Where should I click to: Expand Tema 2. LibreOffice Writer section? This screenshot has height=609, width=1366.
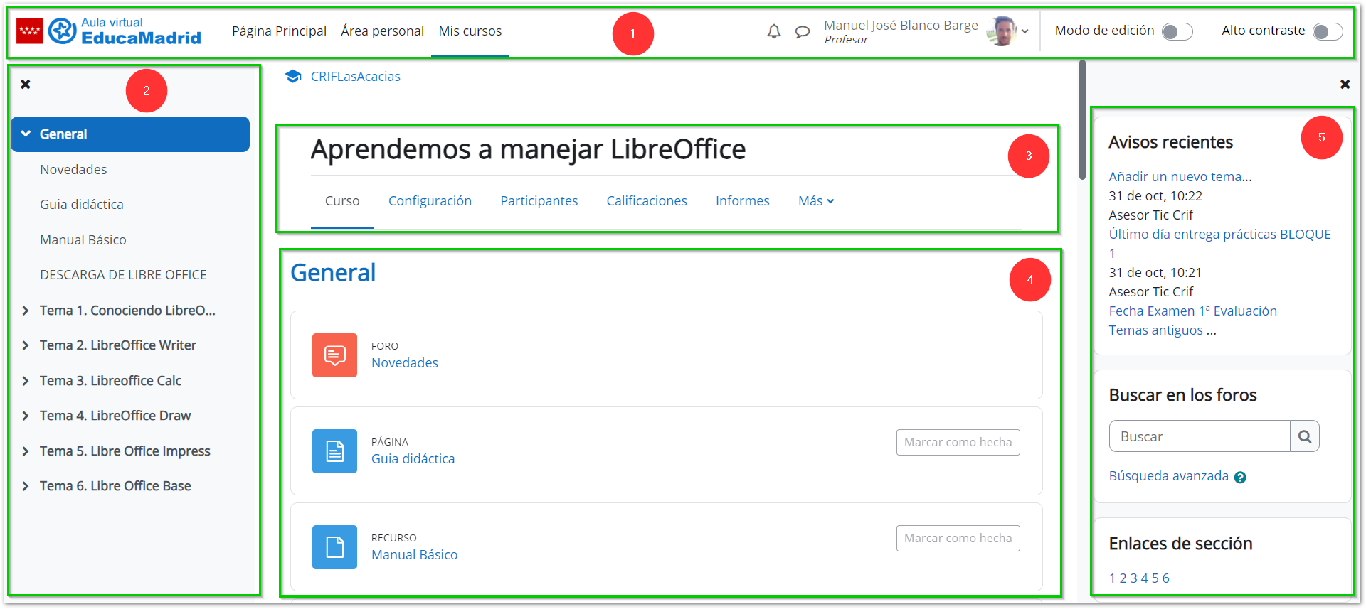point(26,345)
